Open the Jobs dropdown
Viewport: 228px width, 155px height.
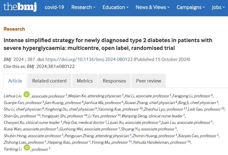pyautogui.click(x=218, y=7)
